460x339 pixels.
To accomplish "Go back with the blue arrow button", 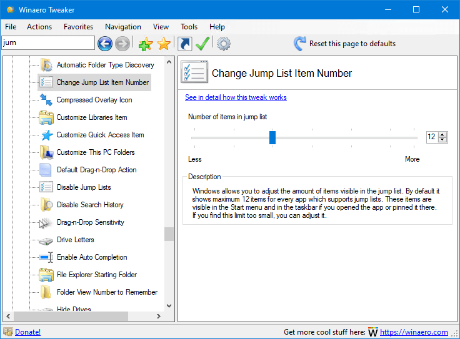I will click(x=105, y=44).
